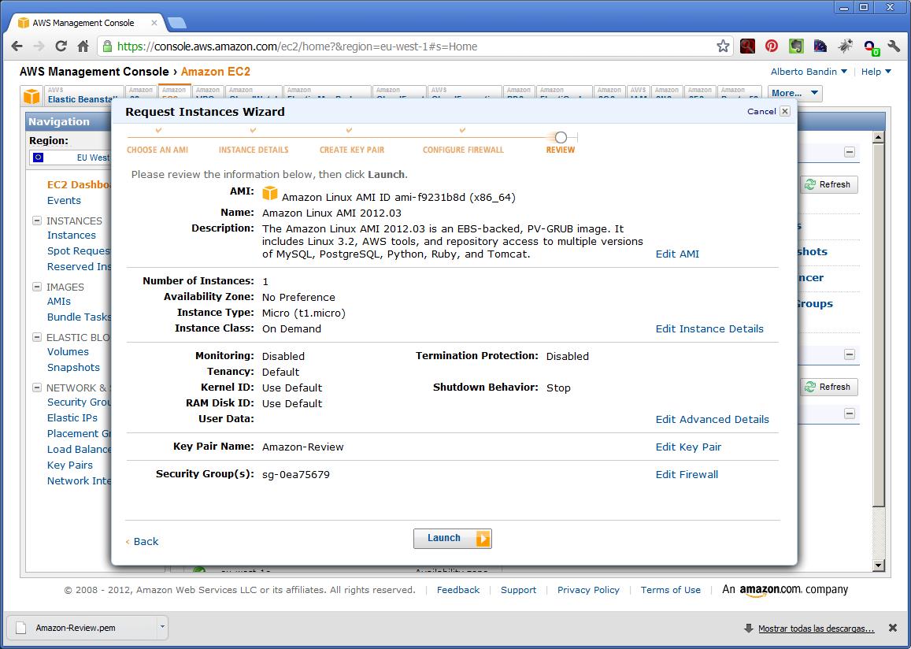The image size is (911, 649).
Task: Open a new browser tab
Action: tap(176, 24)
